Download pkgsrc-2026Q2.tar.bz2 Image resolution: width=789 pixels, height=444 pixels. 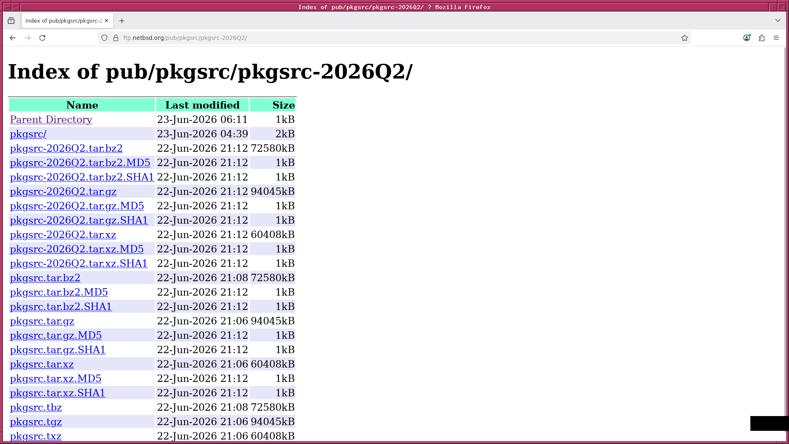66,148
